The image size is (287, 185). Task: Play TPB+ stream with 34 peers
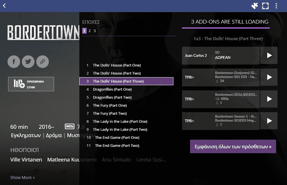click(x=269, y=77)
